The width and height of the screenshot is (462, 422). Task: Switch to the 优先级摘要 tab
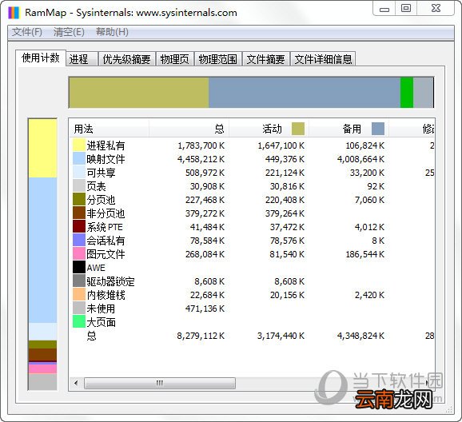[127, 59]
